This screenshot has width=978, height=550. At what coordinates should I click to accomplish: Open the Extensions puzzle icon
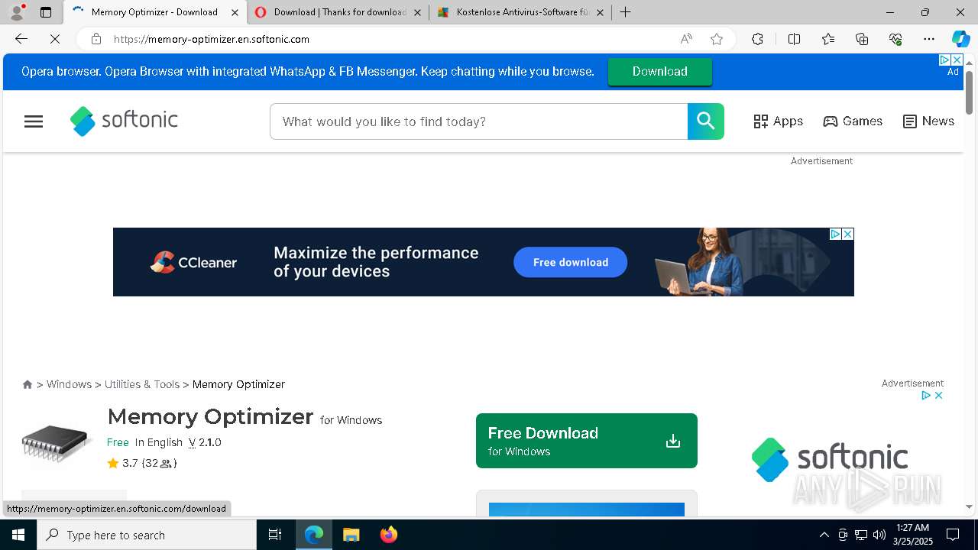click(x=757, y=39)
